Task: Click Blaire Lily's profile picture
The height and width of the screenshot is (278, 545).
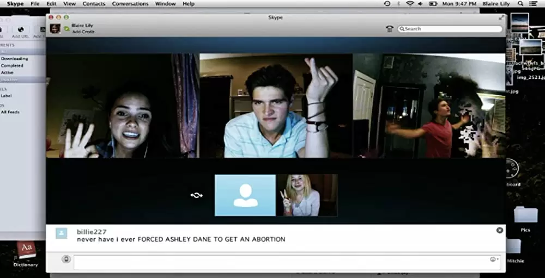Action: (x=55, y=28)
